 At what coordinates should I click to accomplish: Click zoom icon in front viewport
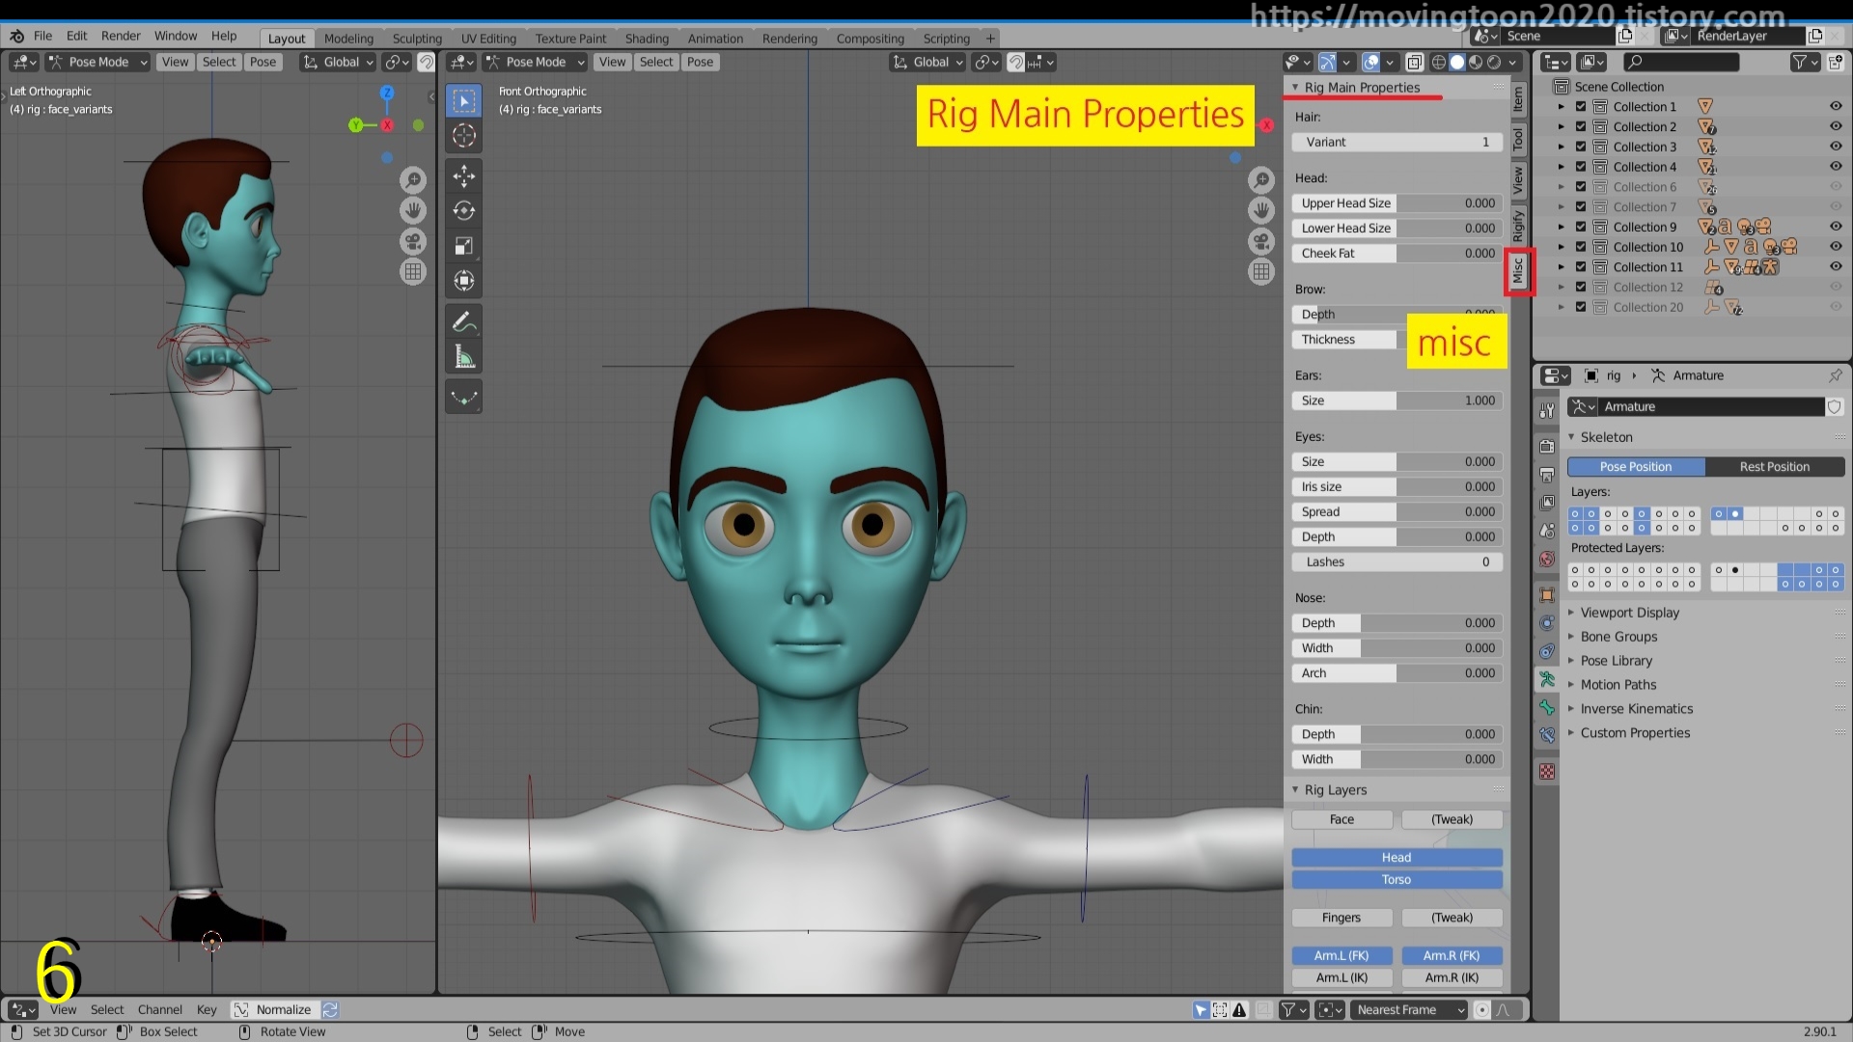coord(1261,179)
